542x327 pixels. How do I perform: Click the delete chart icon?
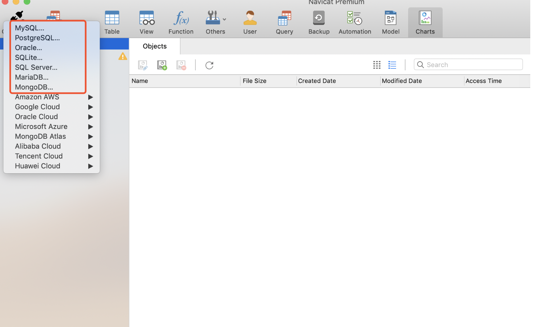point(181,65)
